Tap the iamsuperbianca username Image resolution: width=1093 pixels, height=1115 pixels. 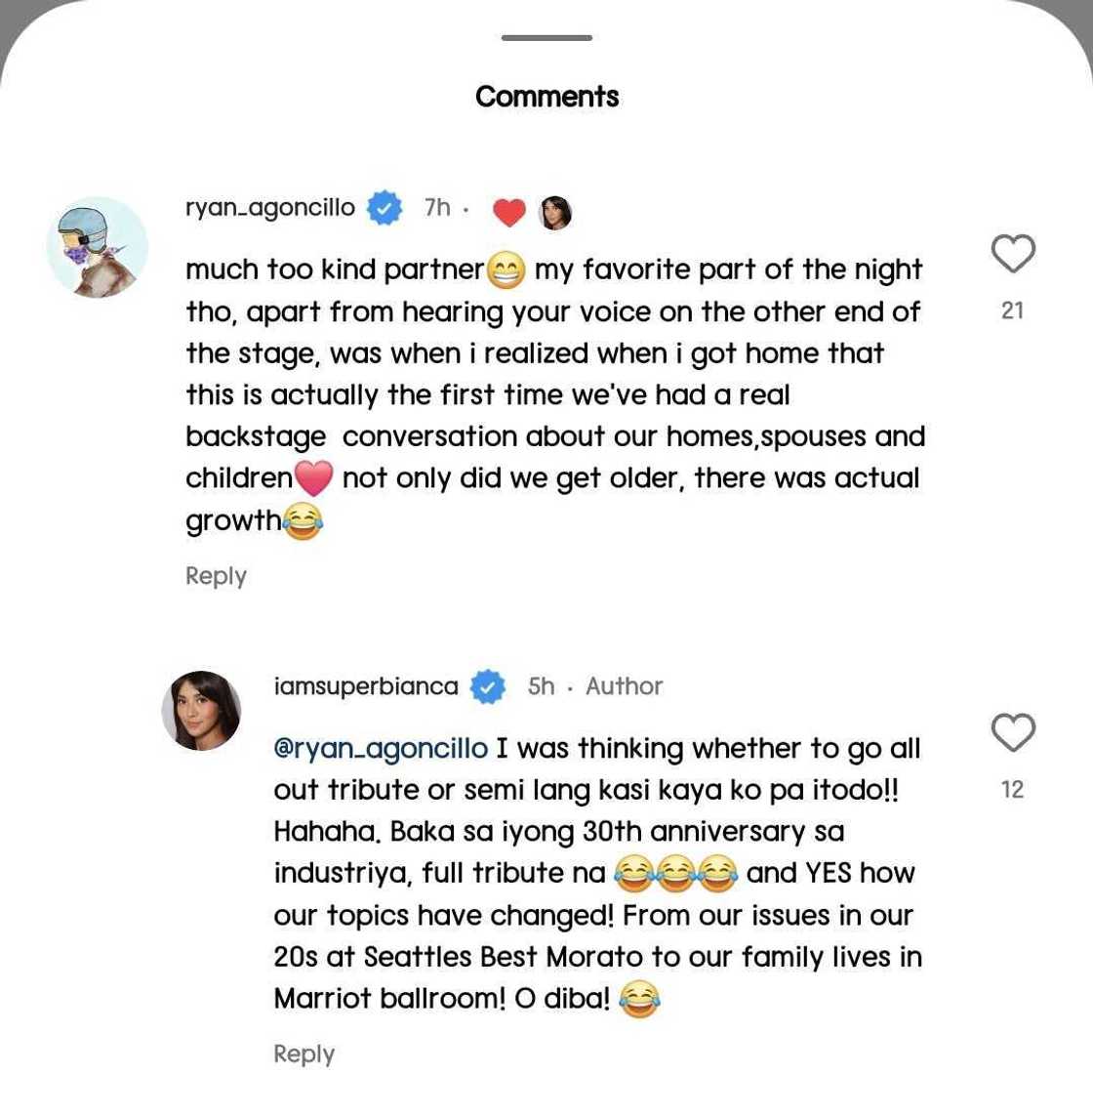pyautogui.click(x=366, y=686)
